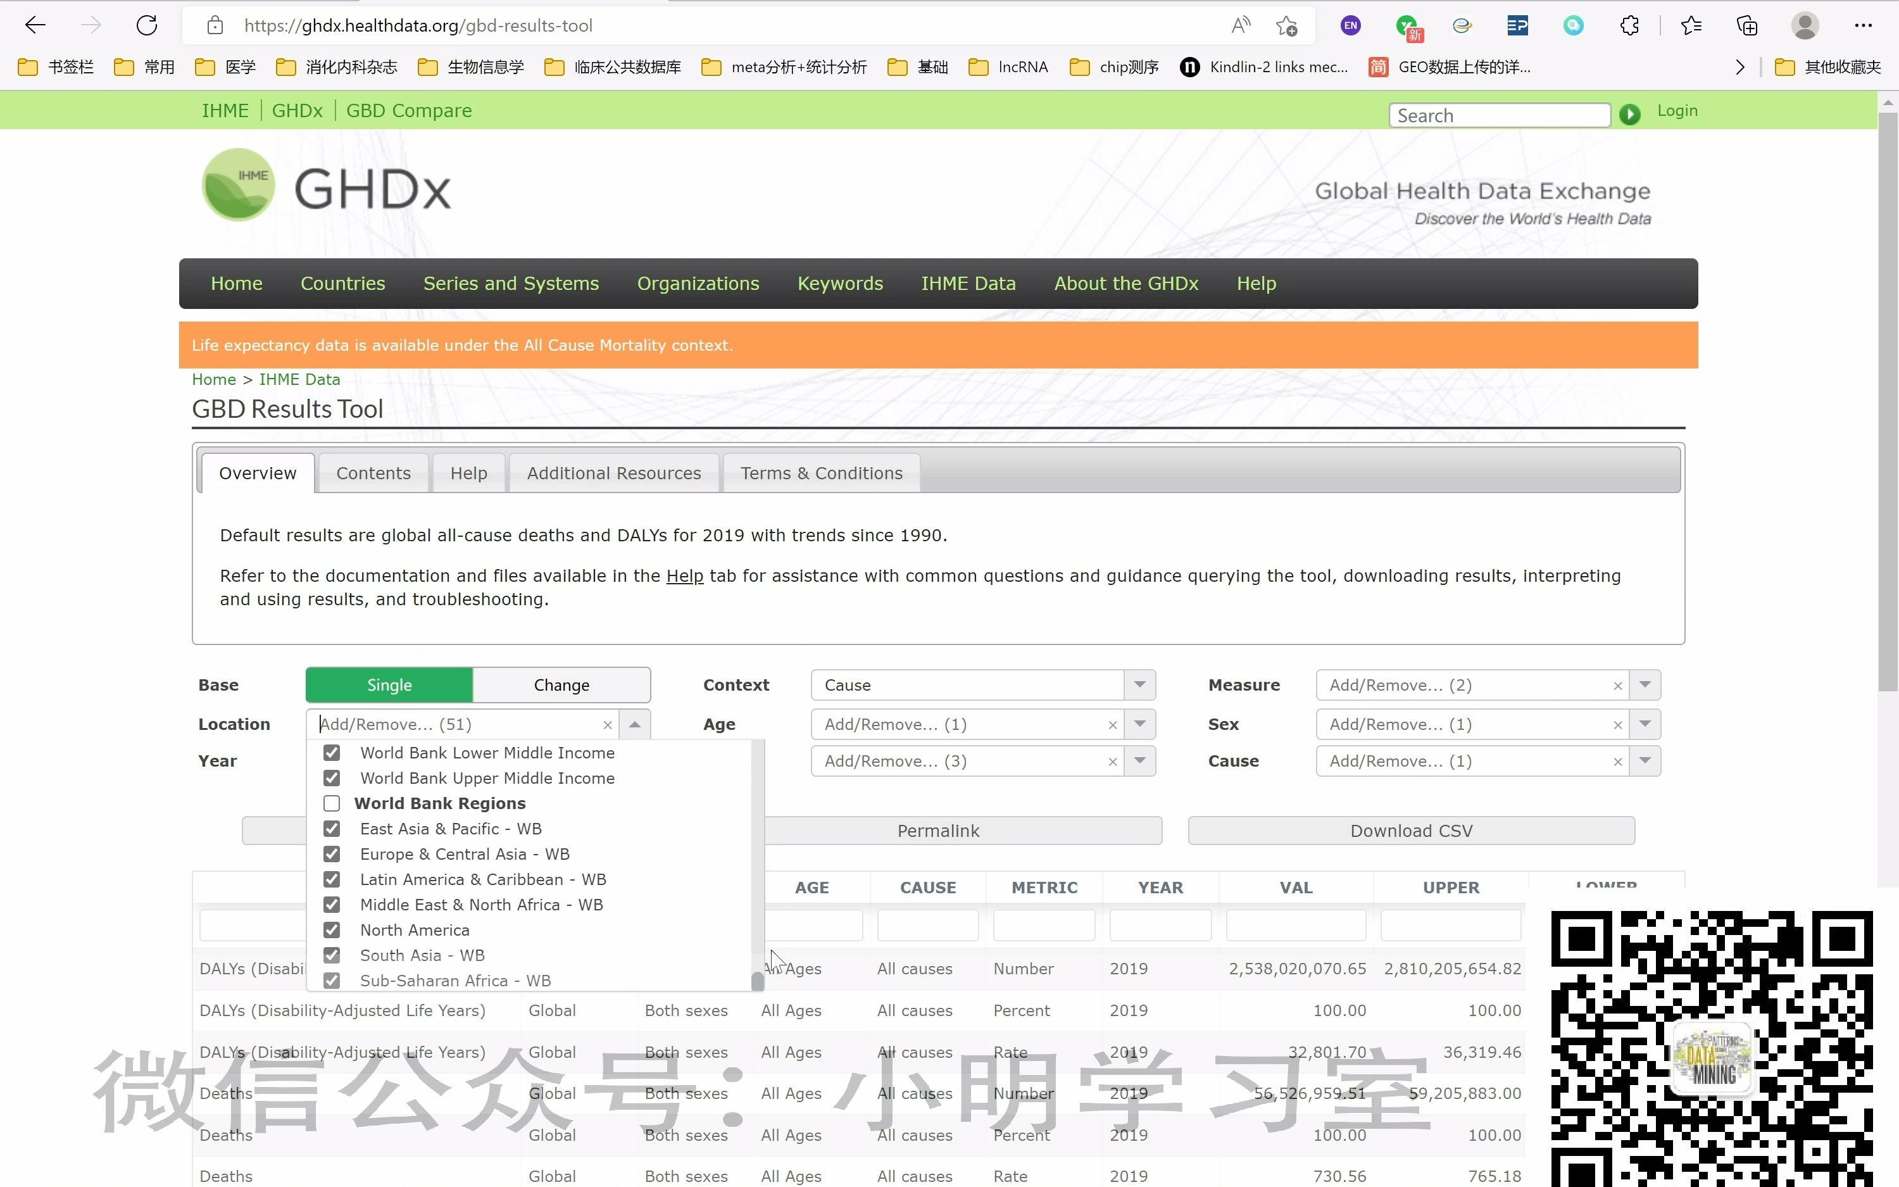Collapse the Location dropdown arrow
Image resolution: width=1899 pixels, height=1187 pixels.
click(x=635, y=725)
